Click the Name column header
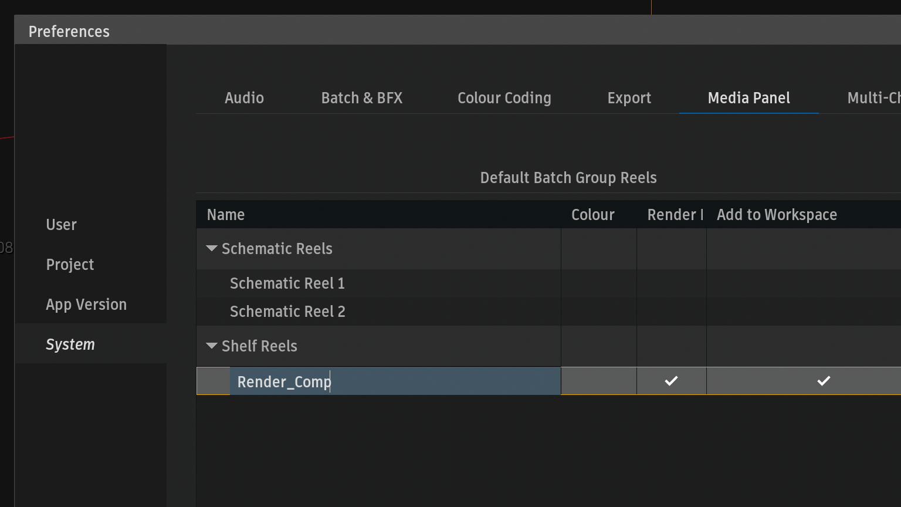This screenshot has width=901, height=507. coord(226,215)
